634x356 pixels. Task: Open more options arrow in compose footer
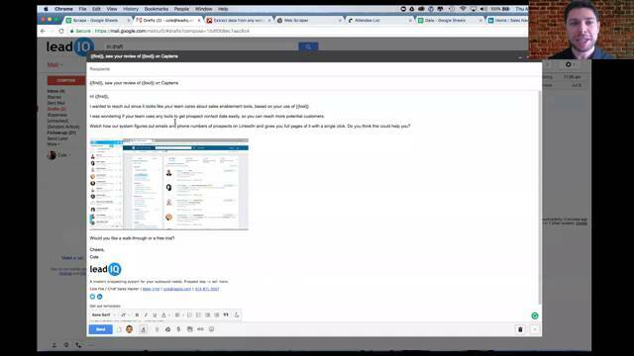(535, 329)
